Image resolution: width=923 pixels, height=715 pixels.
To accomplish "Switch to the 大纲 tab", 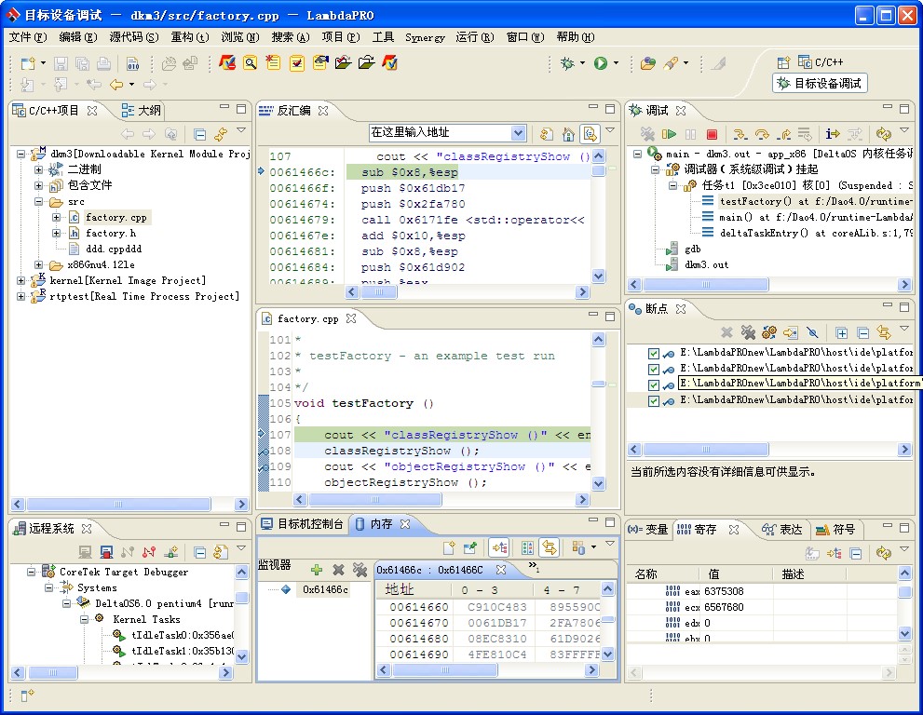I will point(149,111).
